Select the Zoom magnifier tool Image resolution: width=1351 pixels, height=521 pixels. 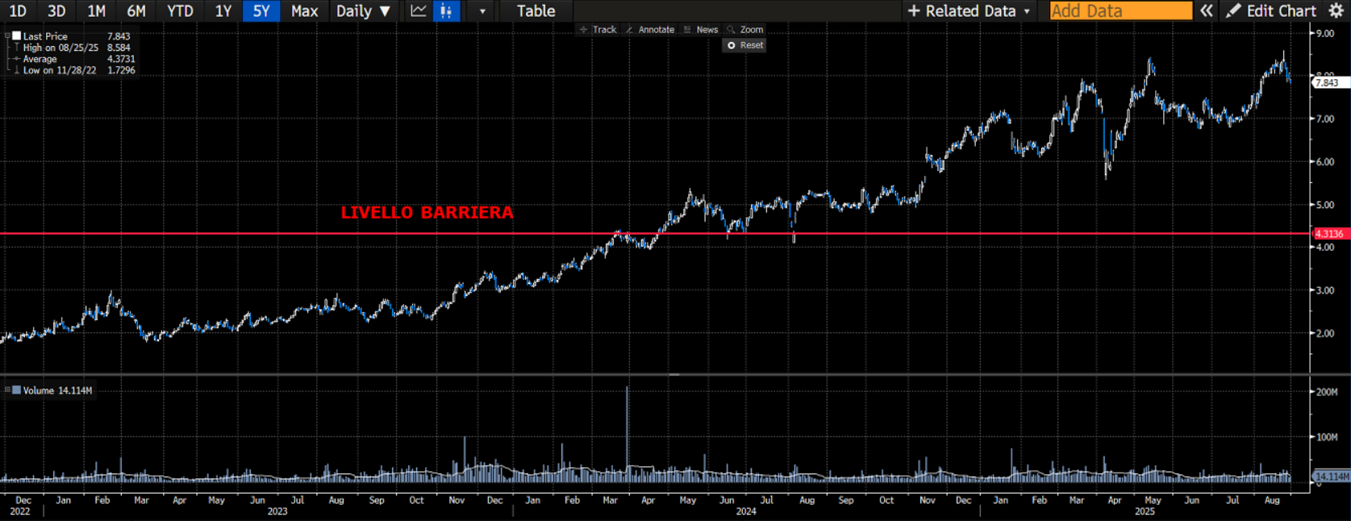[744, 30]
